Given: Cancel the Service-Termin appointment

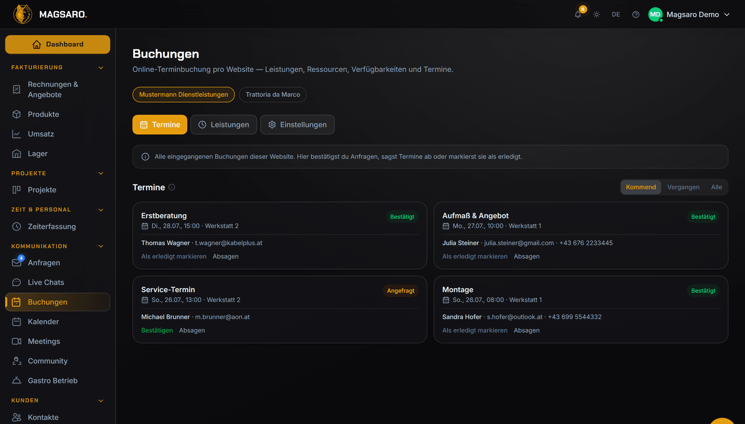Looking at the screenshot, I should tap(192, 330).
